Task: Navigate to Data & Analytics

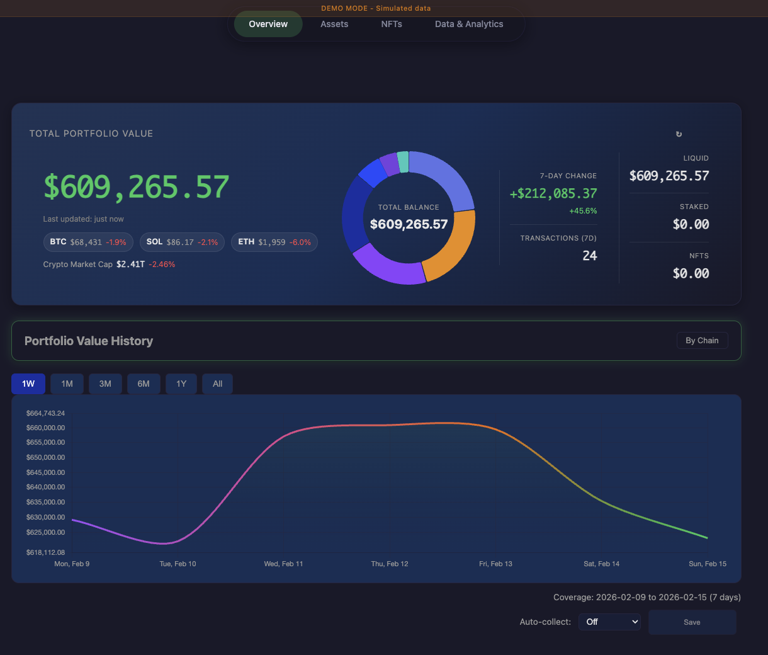Action: [x=469, y=24]
